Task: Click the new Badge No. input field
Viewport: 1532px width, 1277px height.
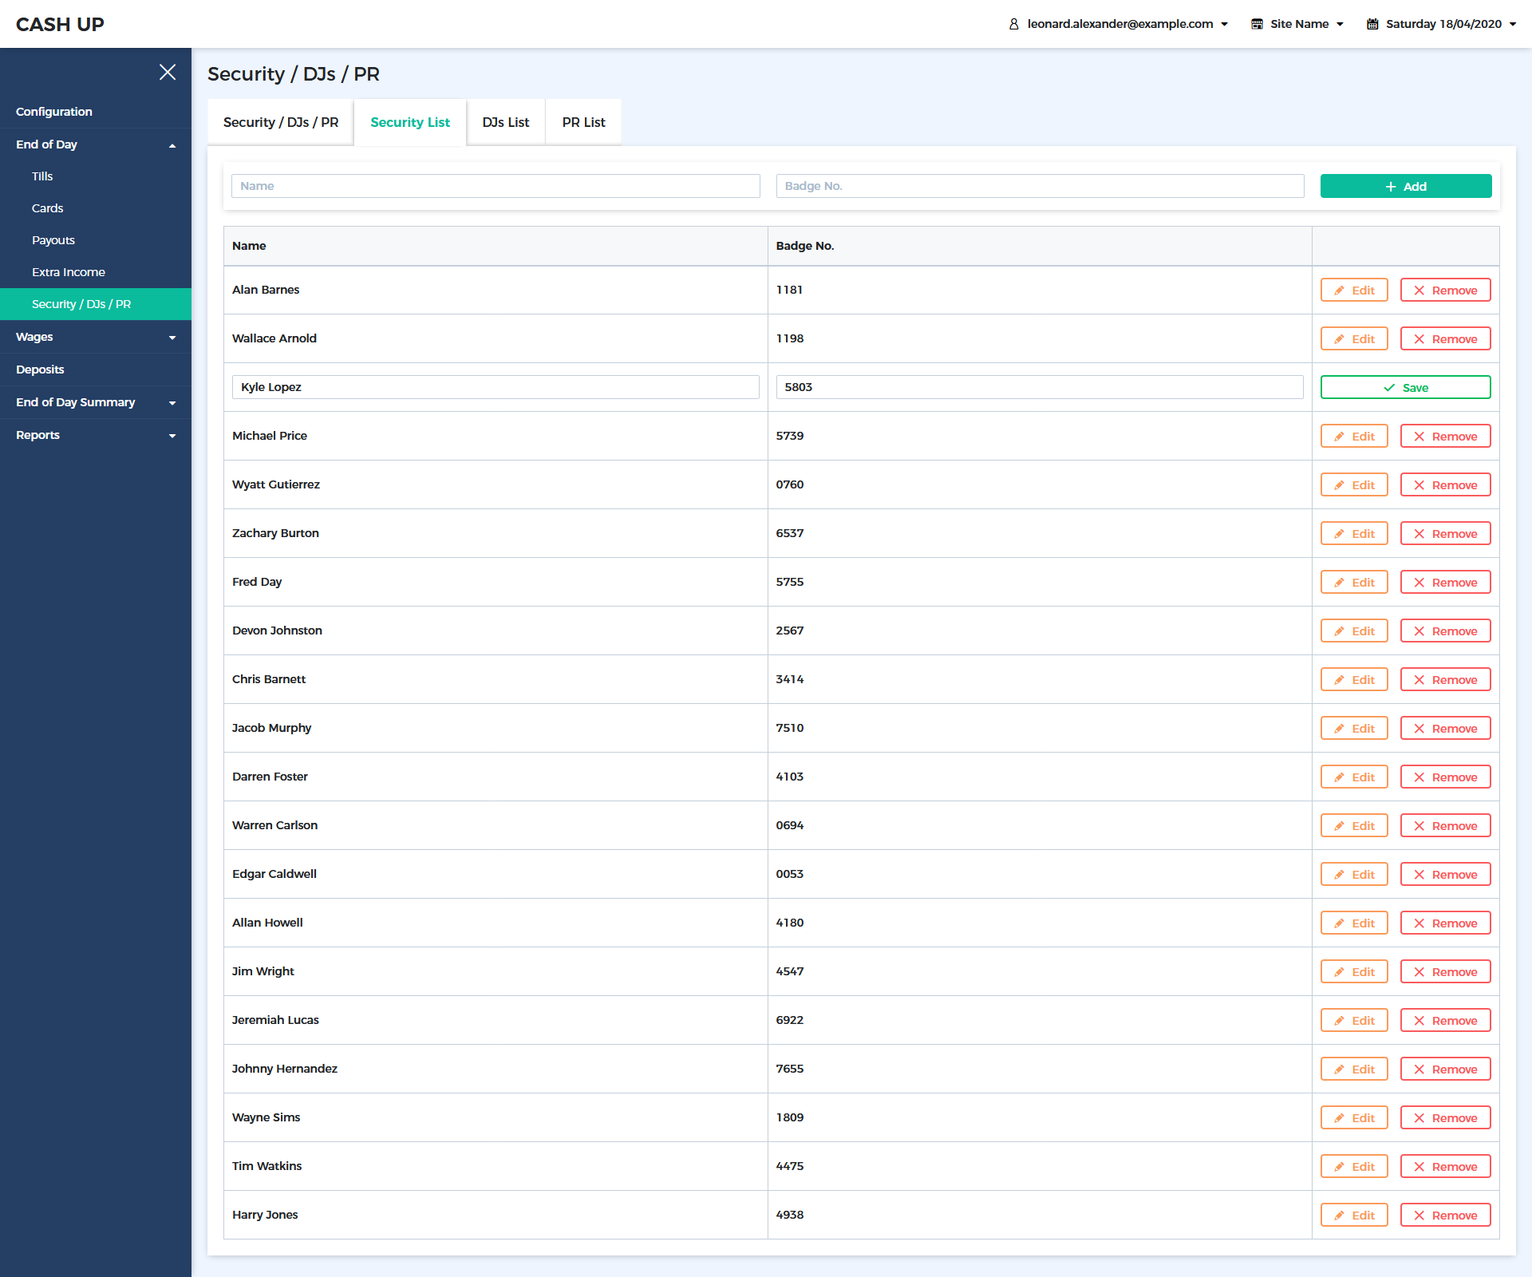Action: (x=1039, y=186)
